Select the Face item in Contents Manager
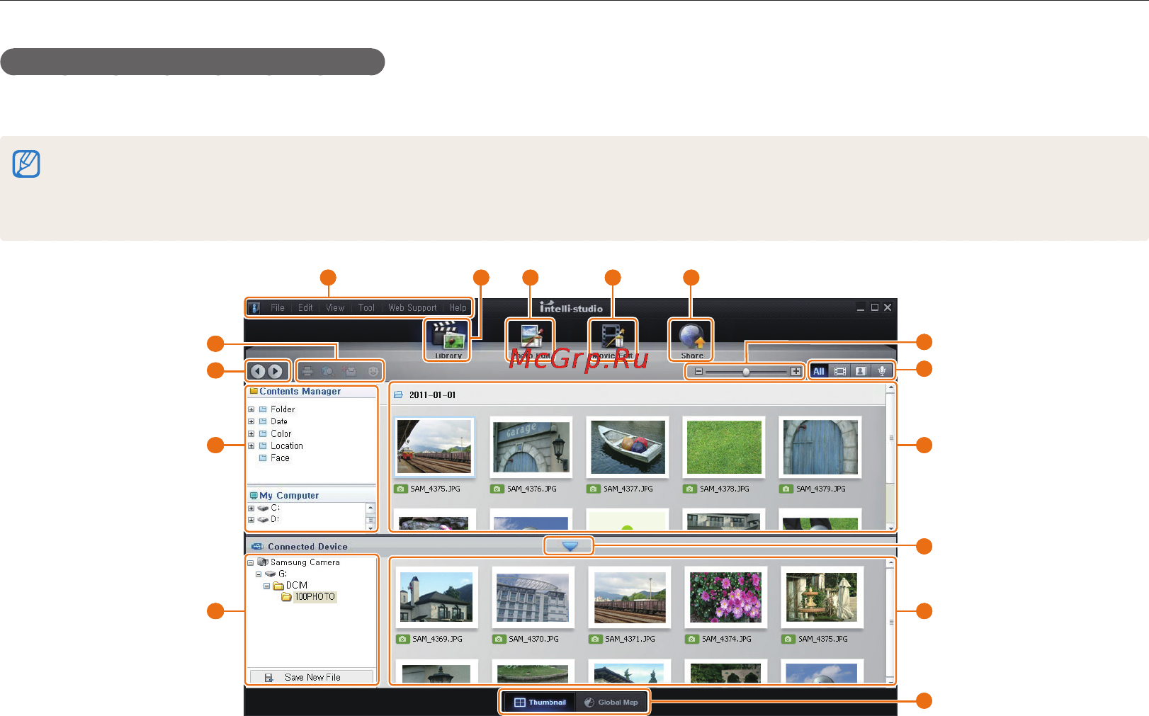This screenshot has height=716, width=1149. 280,458
